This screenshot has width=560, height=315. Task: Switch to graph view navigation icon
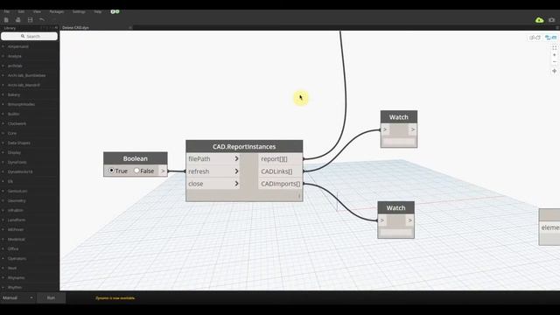tap(550, 38)
